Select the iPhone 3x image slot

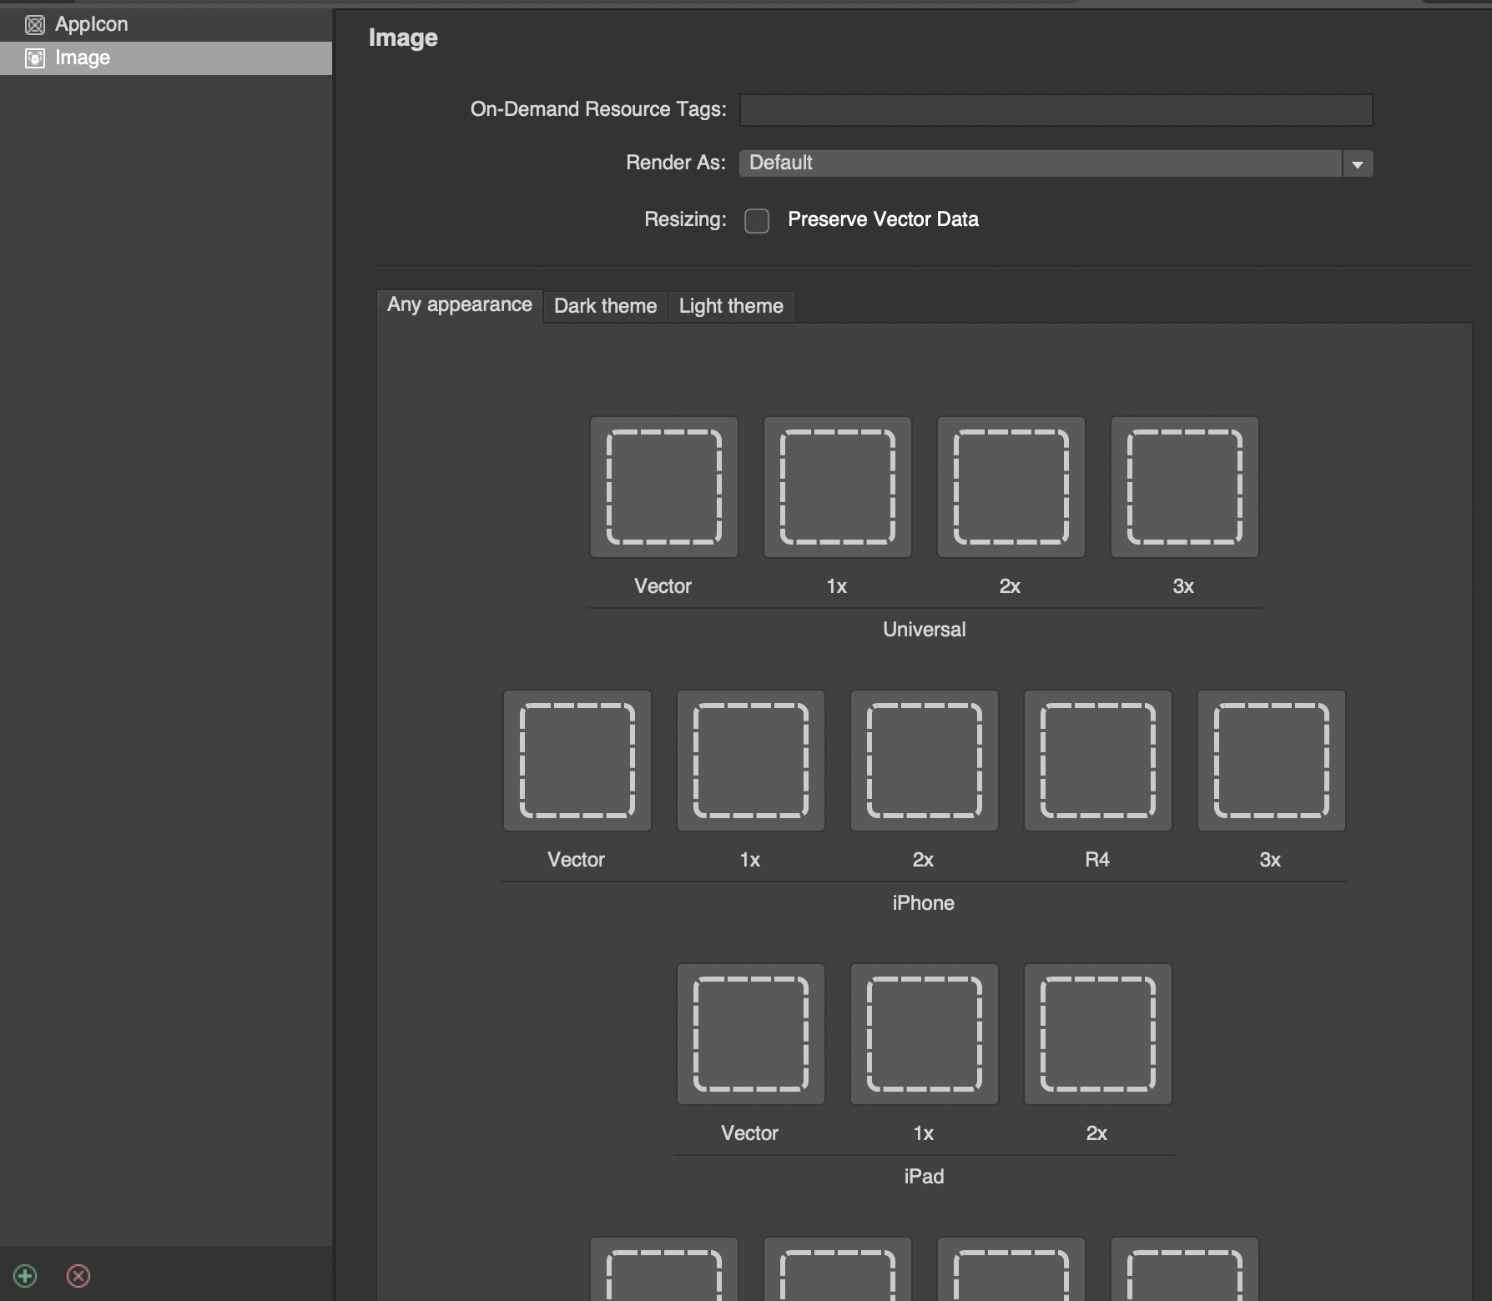(1272, 761)
